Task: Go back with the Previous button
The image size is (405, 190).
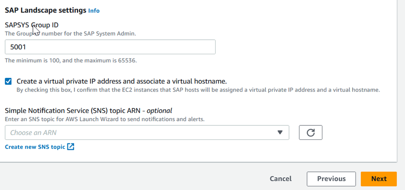Action: pos(331,179)
